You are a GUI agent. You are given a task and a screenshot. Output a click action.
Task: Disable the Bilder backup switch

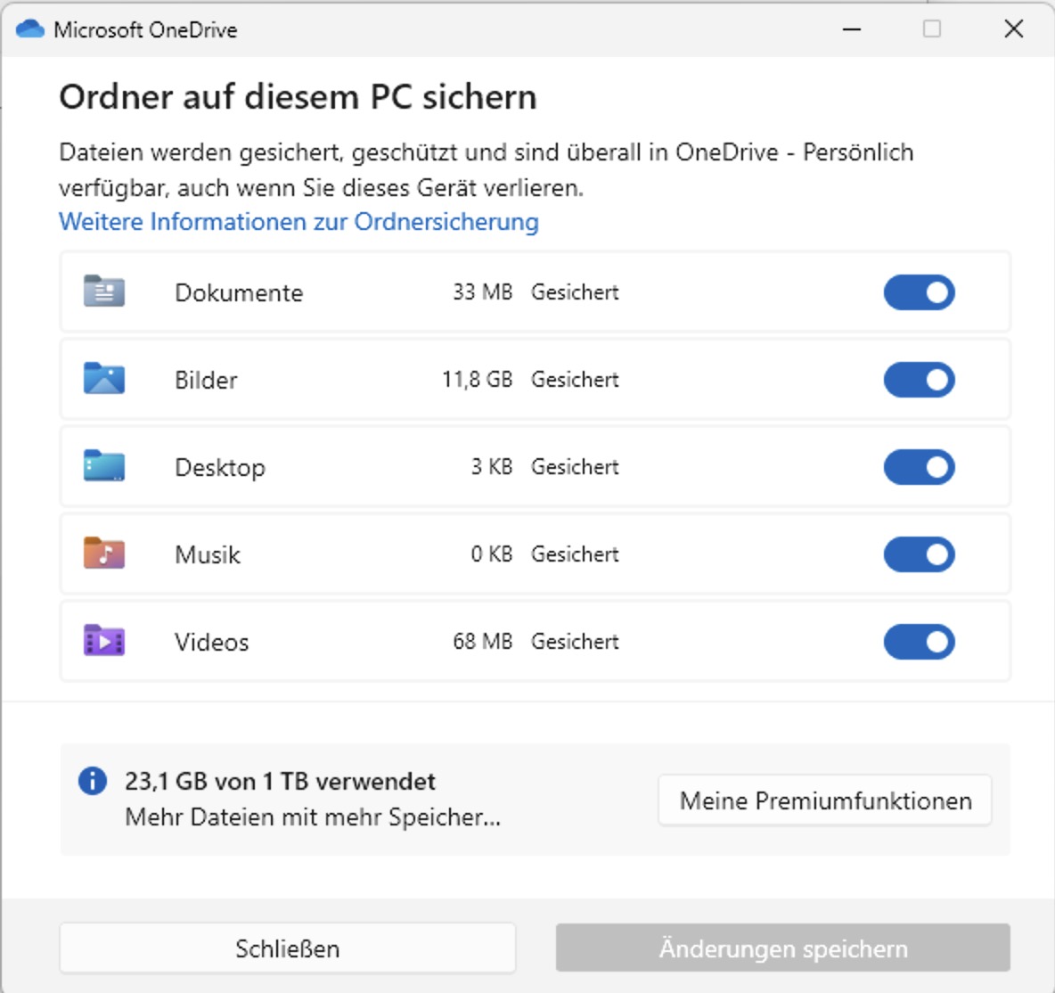[919, 380]
